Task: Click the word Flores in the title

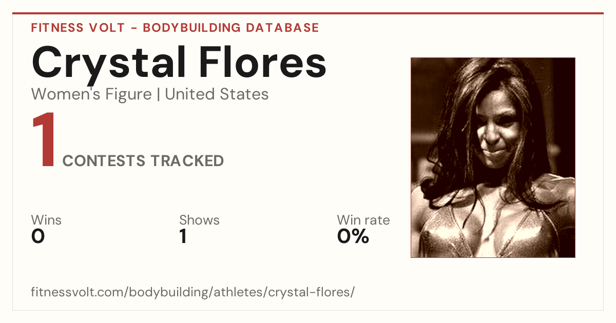Action: (x=262, y=64)
